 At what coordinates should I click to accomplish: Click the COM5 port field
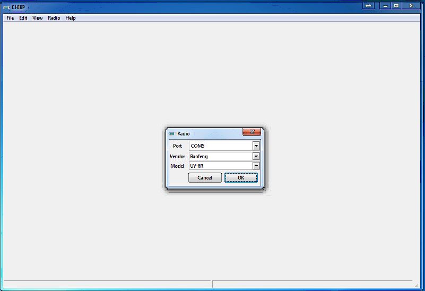pos(221,146)
